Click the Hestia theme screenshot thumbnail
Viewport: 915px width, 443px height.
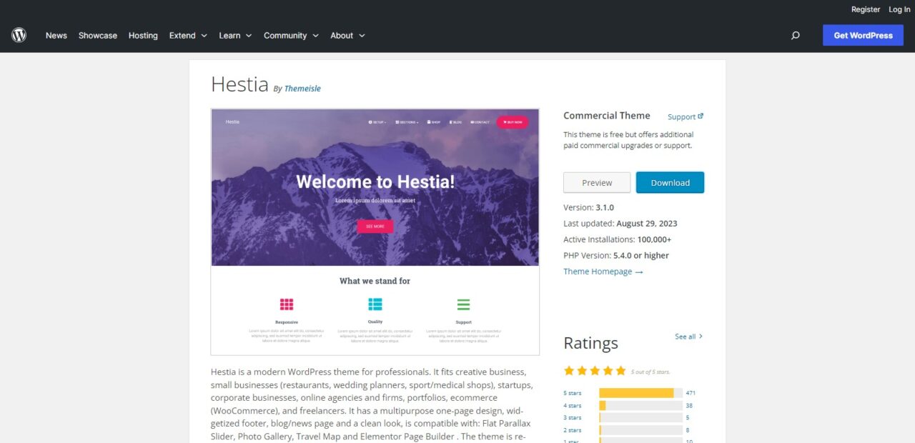(375, 232)
